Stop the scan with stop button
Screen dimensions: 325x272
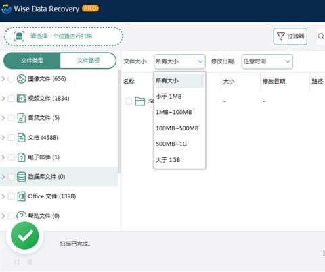coord(30,262)
